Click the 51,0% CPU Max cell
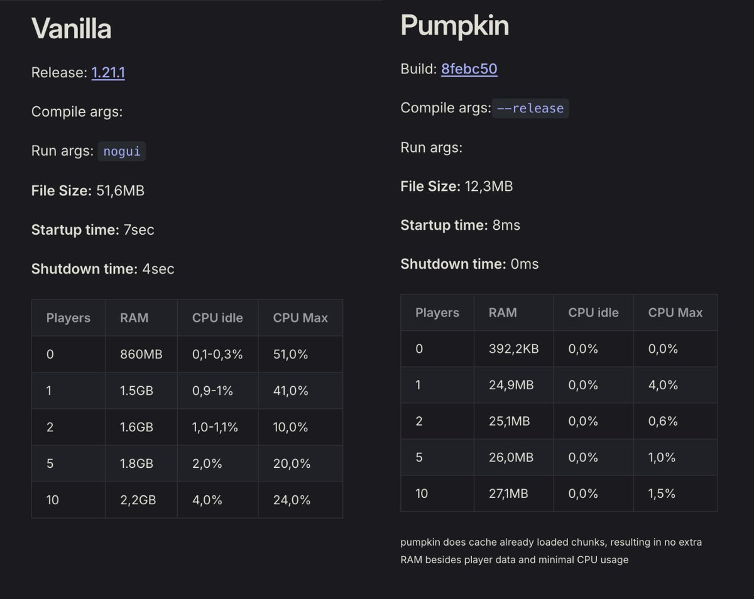 pos(290,354)
